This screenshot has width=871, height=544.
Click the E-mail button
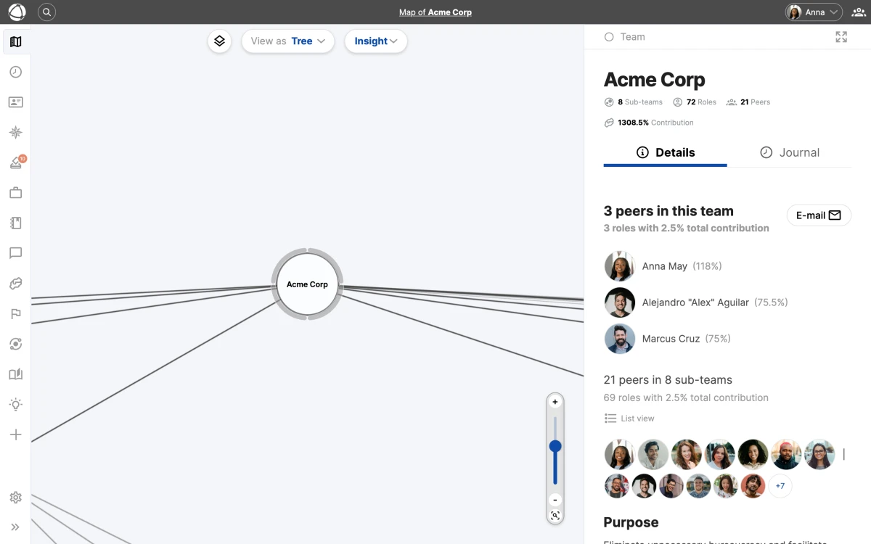tap(819, 215)
